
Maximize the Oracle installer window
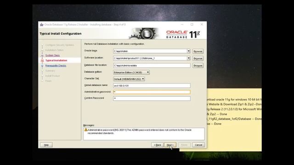point(192,24)
